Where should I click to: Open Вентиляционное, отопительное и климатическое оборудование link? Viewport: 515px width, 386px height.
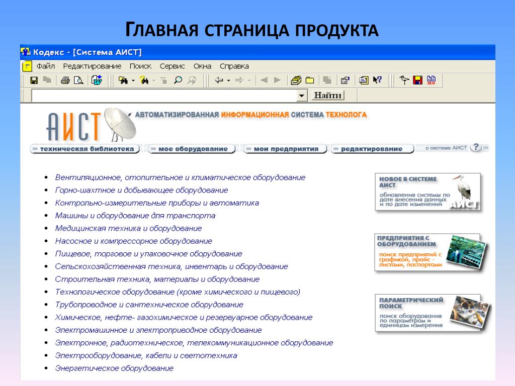[180, 177]
